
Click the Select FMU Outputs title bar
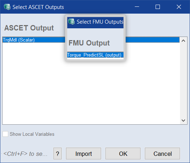pos(95,23)
